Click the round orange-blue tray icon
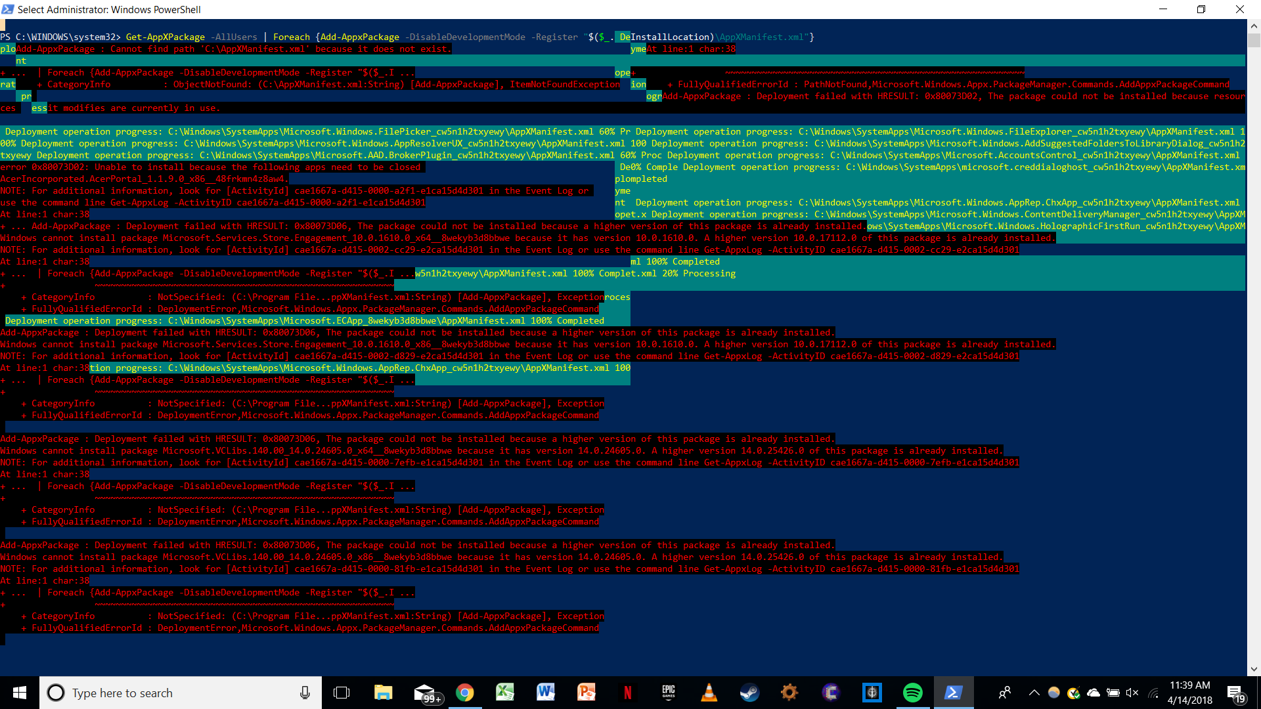Image resolution: width=1261 pixels, height=709 pixels. (1053, 693)
